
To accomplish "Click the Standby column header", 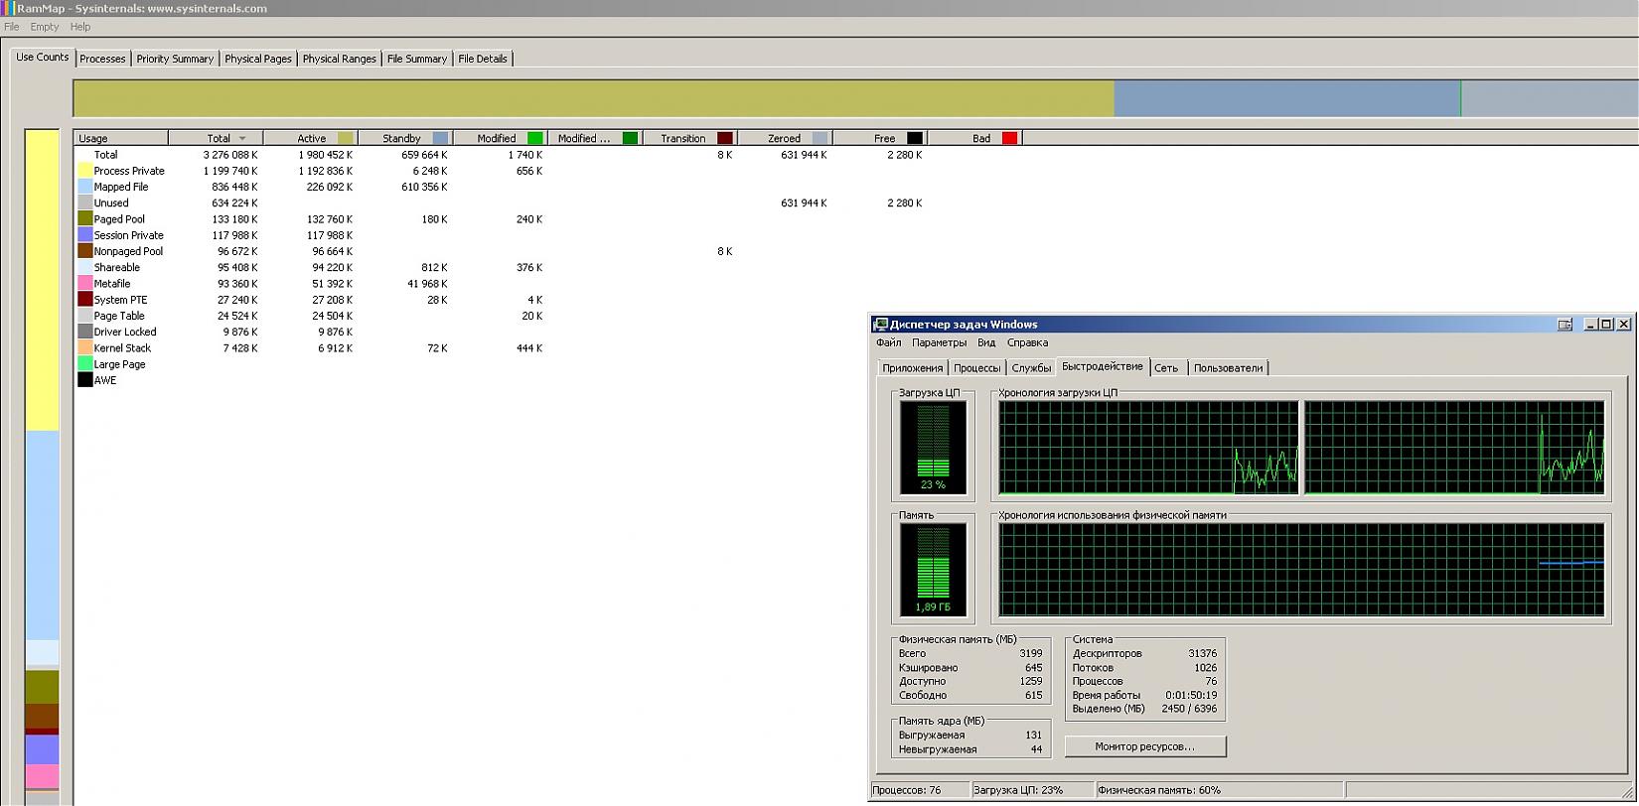I will click(x=401, y=139).
